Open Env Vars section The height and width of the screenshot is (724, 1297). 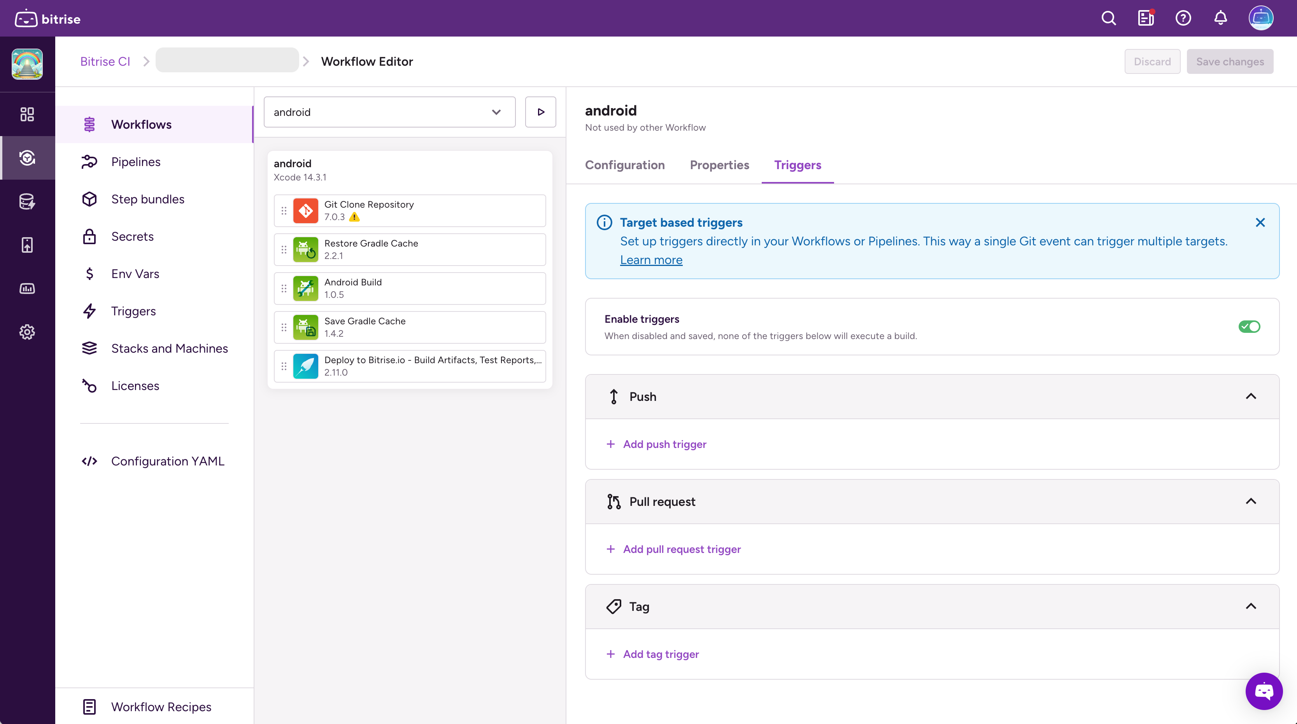tap(154, 274)
